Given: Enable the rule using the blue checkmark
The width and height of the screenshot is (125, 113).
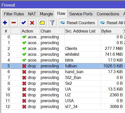Looking at the screenshot, I should 24,23.
